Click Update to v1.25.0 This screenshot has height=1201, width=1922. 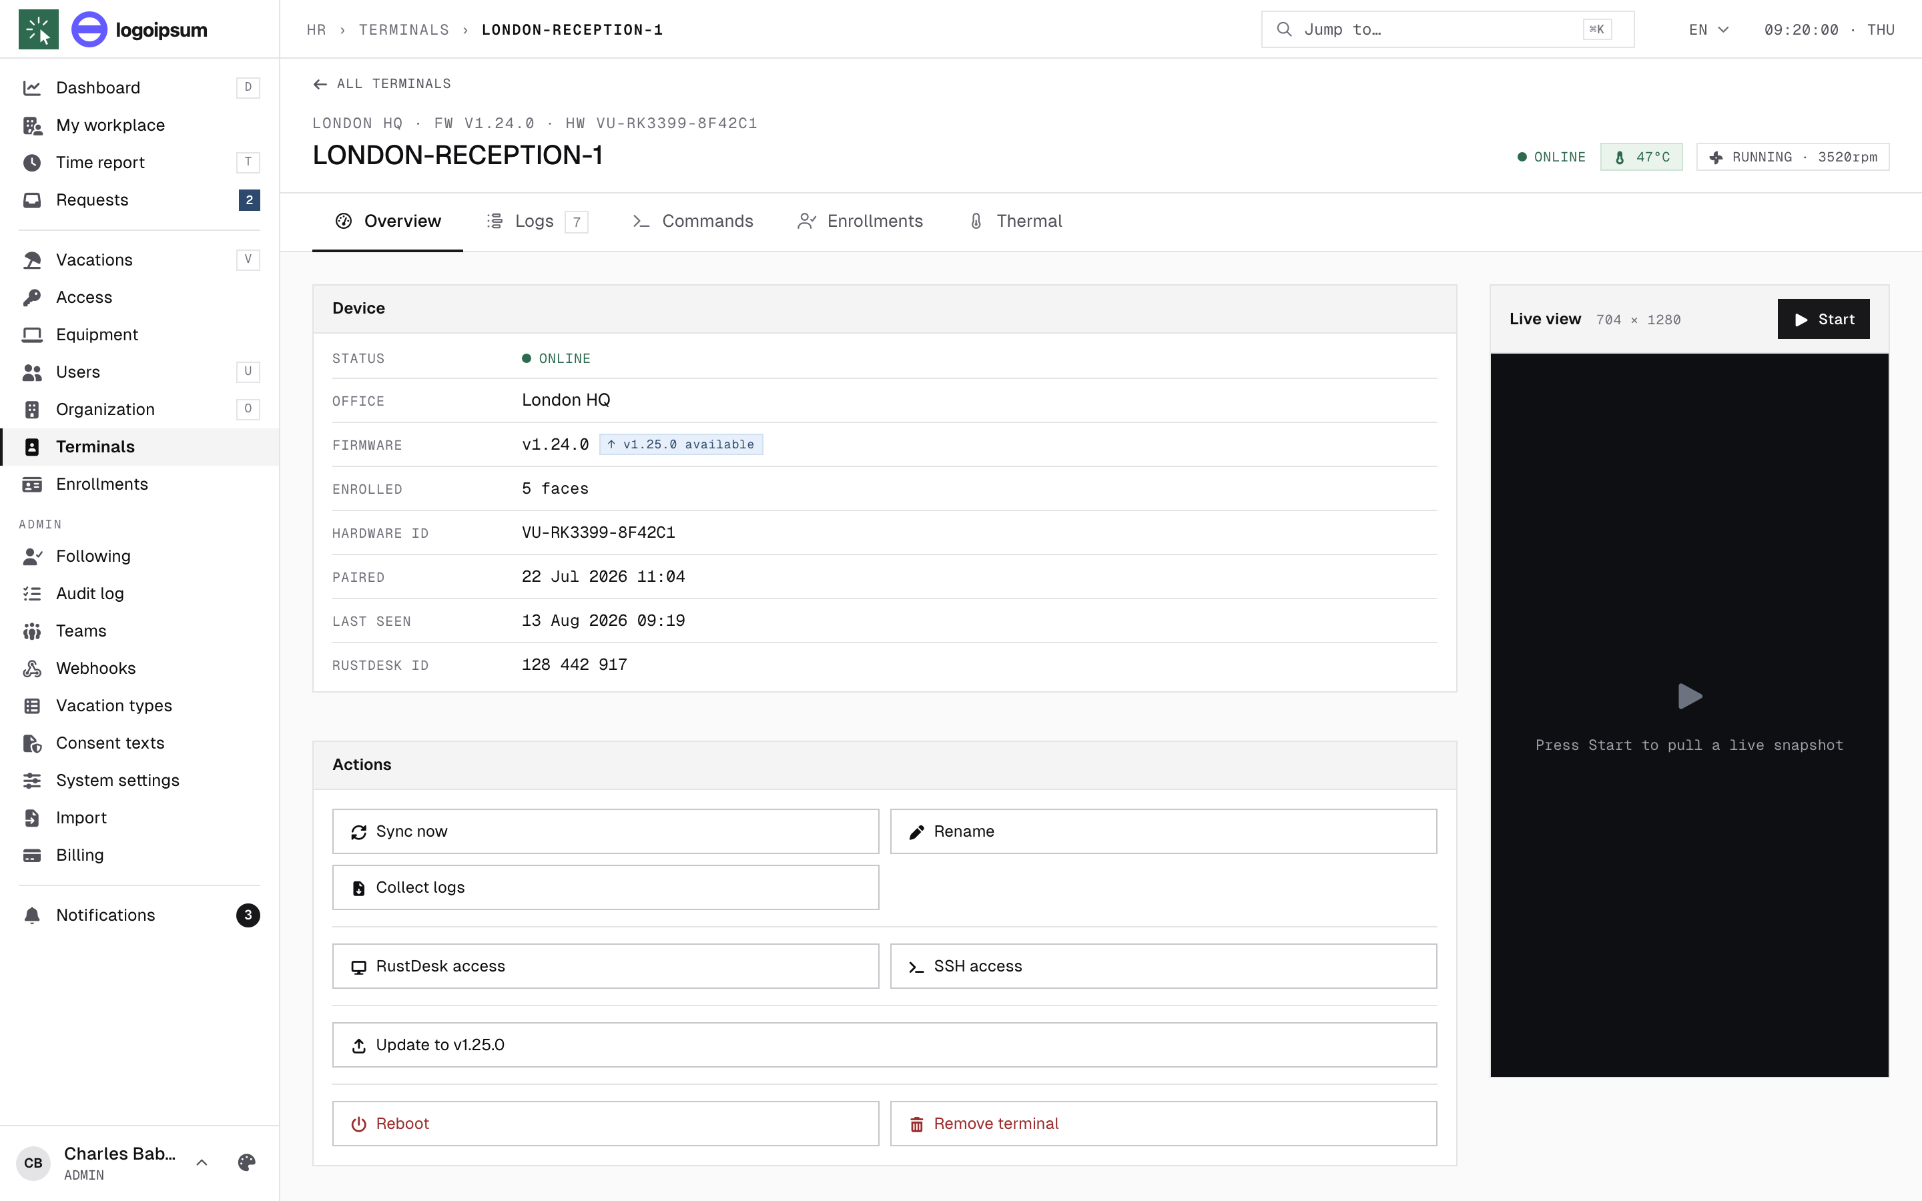884,1044
